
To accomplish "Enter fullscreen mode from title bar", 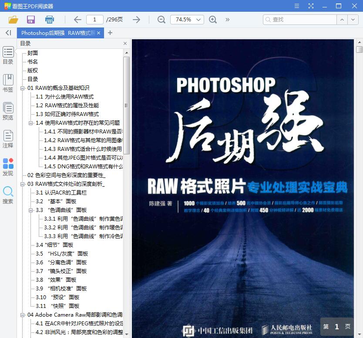I will (x=311, y=6).
